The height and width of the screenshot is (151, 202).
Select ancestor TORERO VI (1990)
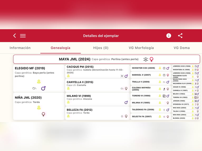pos(141,96)
